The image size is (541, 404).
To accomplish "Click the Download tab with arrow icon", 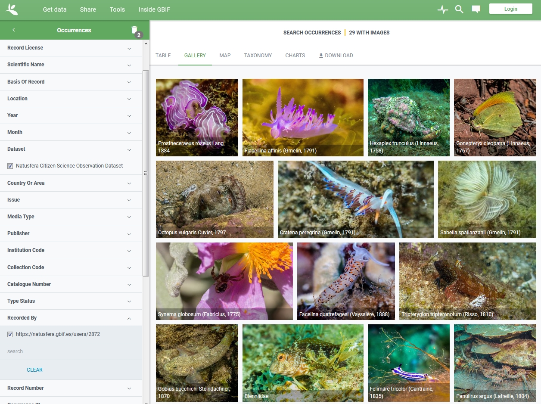I will pos(336,56).
